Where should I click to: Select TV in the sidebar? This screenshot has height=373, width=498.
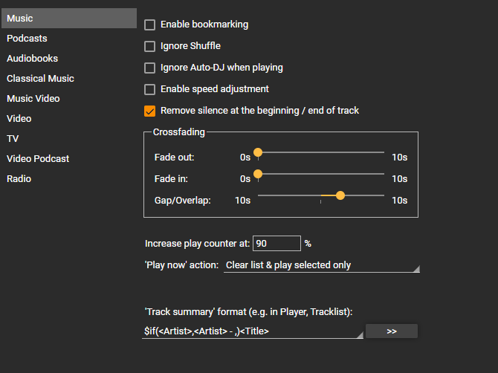[13, 139]
